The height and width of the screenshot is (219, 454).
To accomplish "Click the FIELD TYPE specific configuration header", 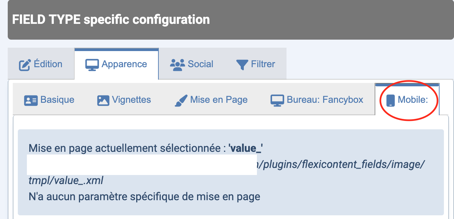I will [x=111, y=19].
